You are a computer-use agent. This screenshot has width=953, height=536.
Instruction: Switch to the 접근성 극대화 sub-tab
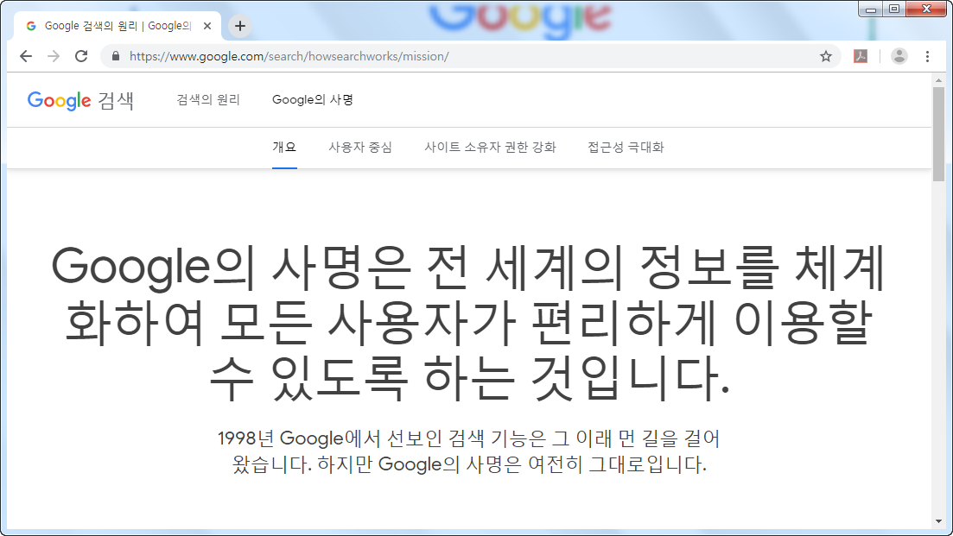[x=626, y=148]
